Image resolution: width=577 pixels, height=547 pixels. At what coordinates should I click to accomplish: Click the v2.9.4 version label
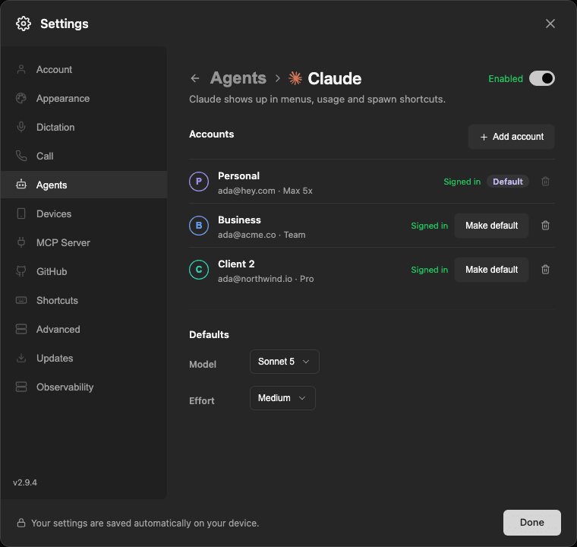(x=25, y=482)
